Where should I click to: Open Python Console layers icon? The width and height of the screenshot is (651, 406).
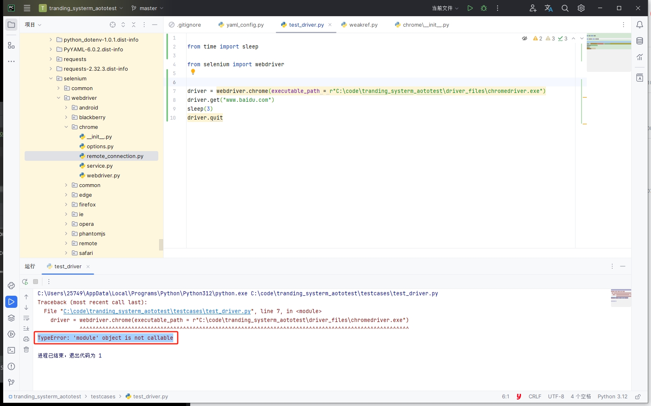tap(11, 318)
